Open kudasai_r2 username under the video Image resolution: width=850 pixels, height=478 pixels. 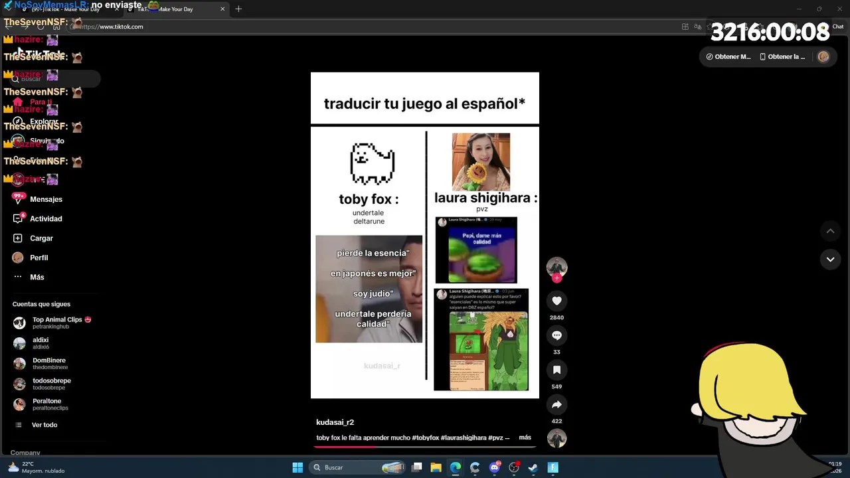pyautogui.click(x=335, y=422)
